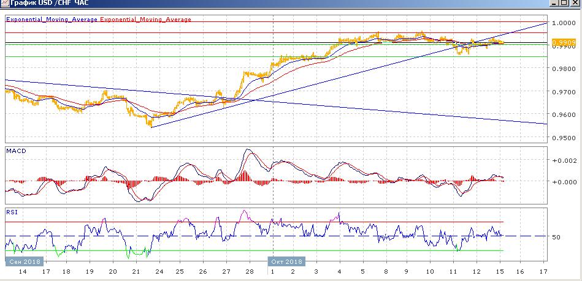The image size is (582, 281).
Task: Select the 'Сен 2018' month marker
Action: pyautogui.click(x=25, y=261)
